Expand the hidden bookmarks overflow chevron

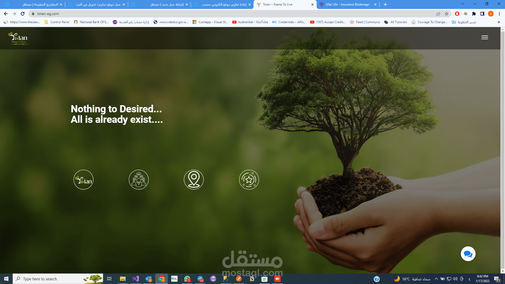tap(499, 22)
